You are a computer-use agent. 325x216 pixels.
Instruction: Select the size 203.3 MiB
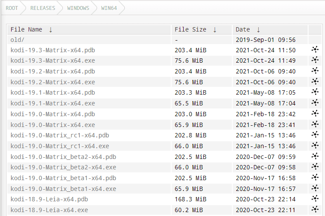click(x=191, y=92)
